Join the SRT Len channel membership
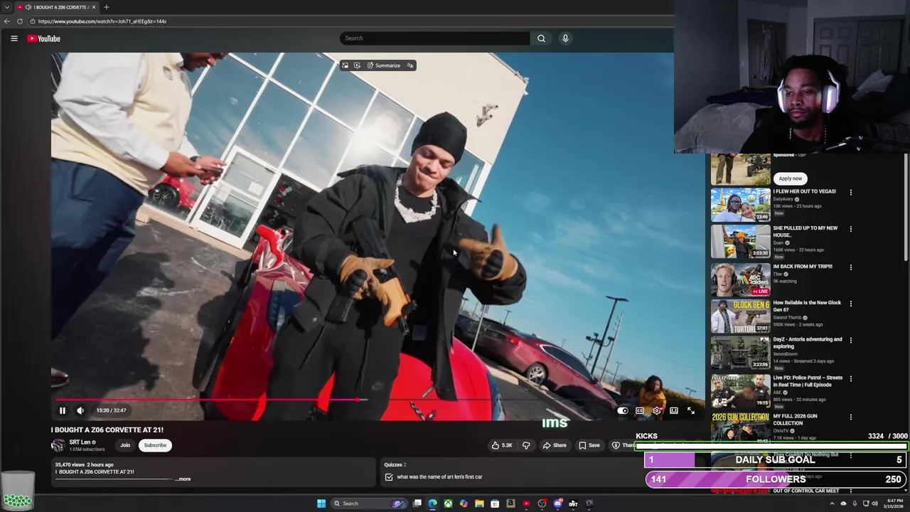 coord(125,445)
